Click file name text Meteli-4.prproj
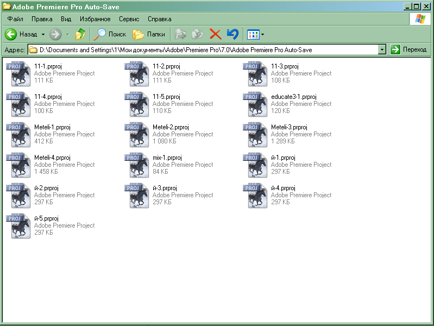 pyautogui.click(x=52, y=158)
